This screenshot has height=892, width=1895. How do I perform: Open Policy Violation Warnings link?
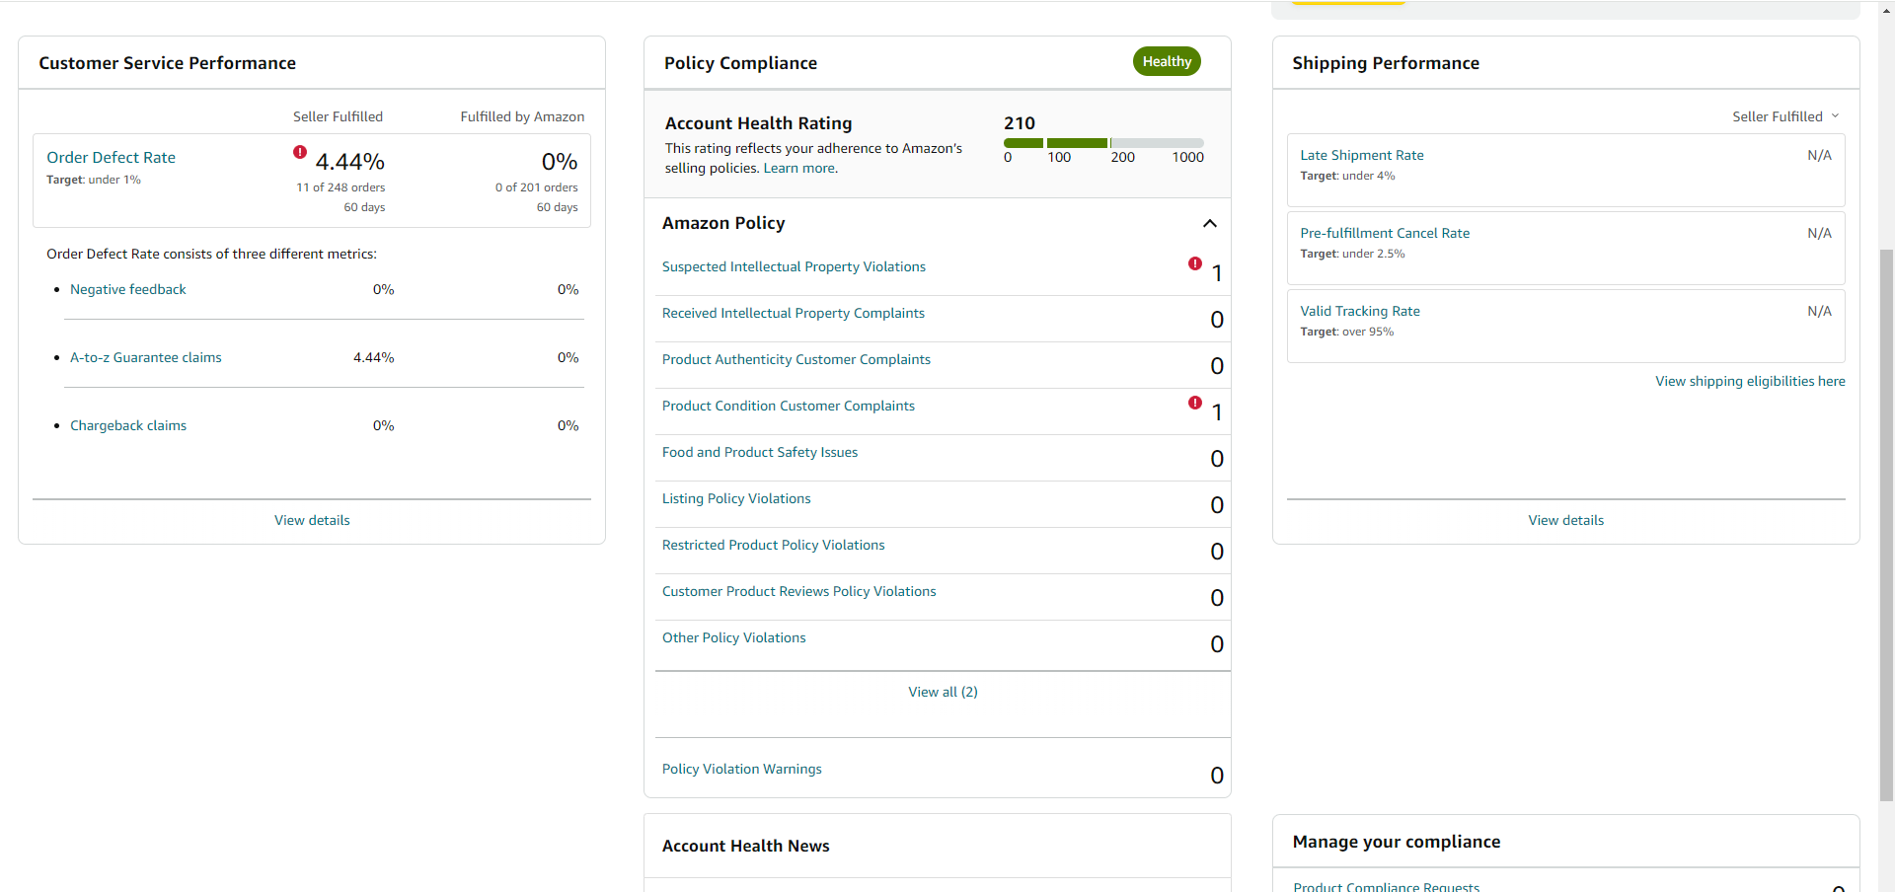[x=742, y=769]
